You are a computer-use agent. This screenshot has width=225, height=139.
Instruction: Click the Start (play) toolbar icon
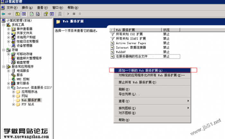pyautogui.click(x=68, y=14)
